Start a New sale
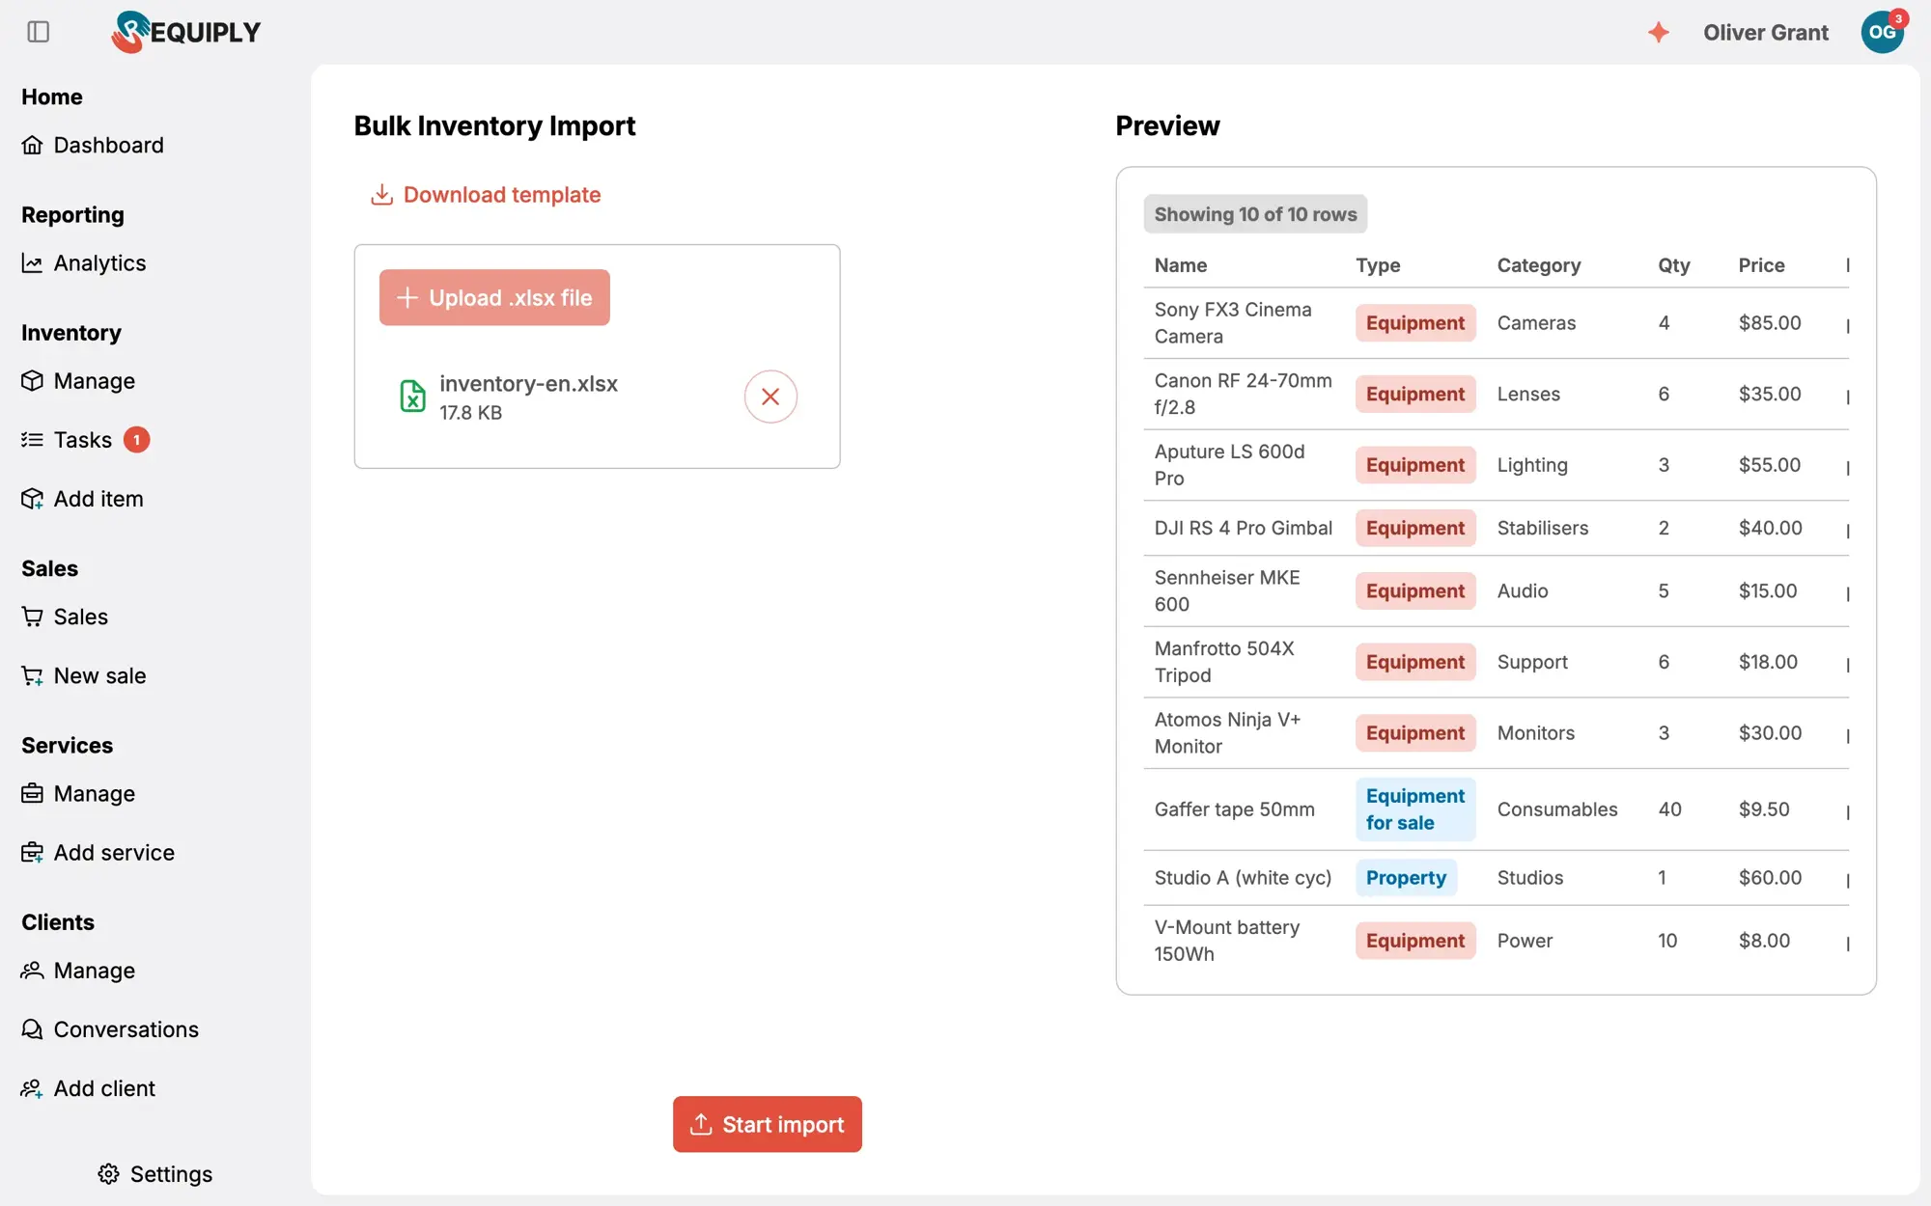1931x1206 pixels. point(84,675)
